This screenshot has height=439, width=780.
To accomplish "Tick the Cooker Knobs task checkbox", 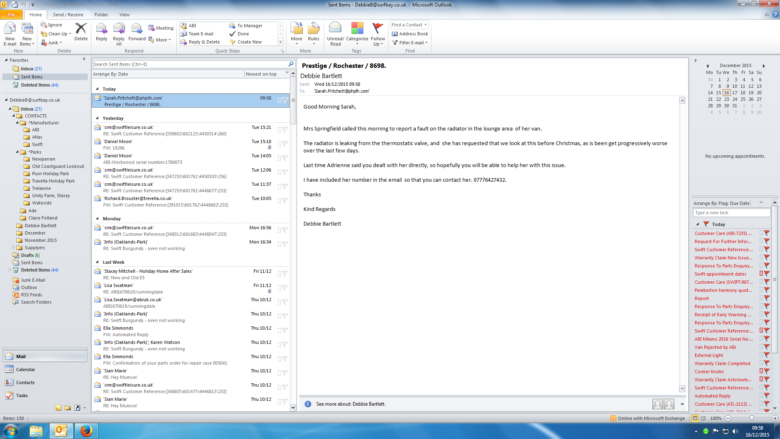I will [x=761, y=371].
